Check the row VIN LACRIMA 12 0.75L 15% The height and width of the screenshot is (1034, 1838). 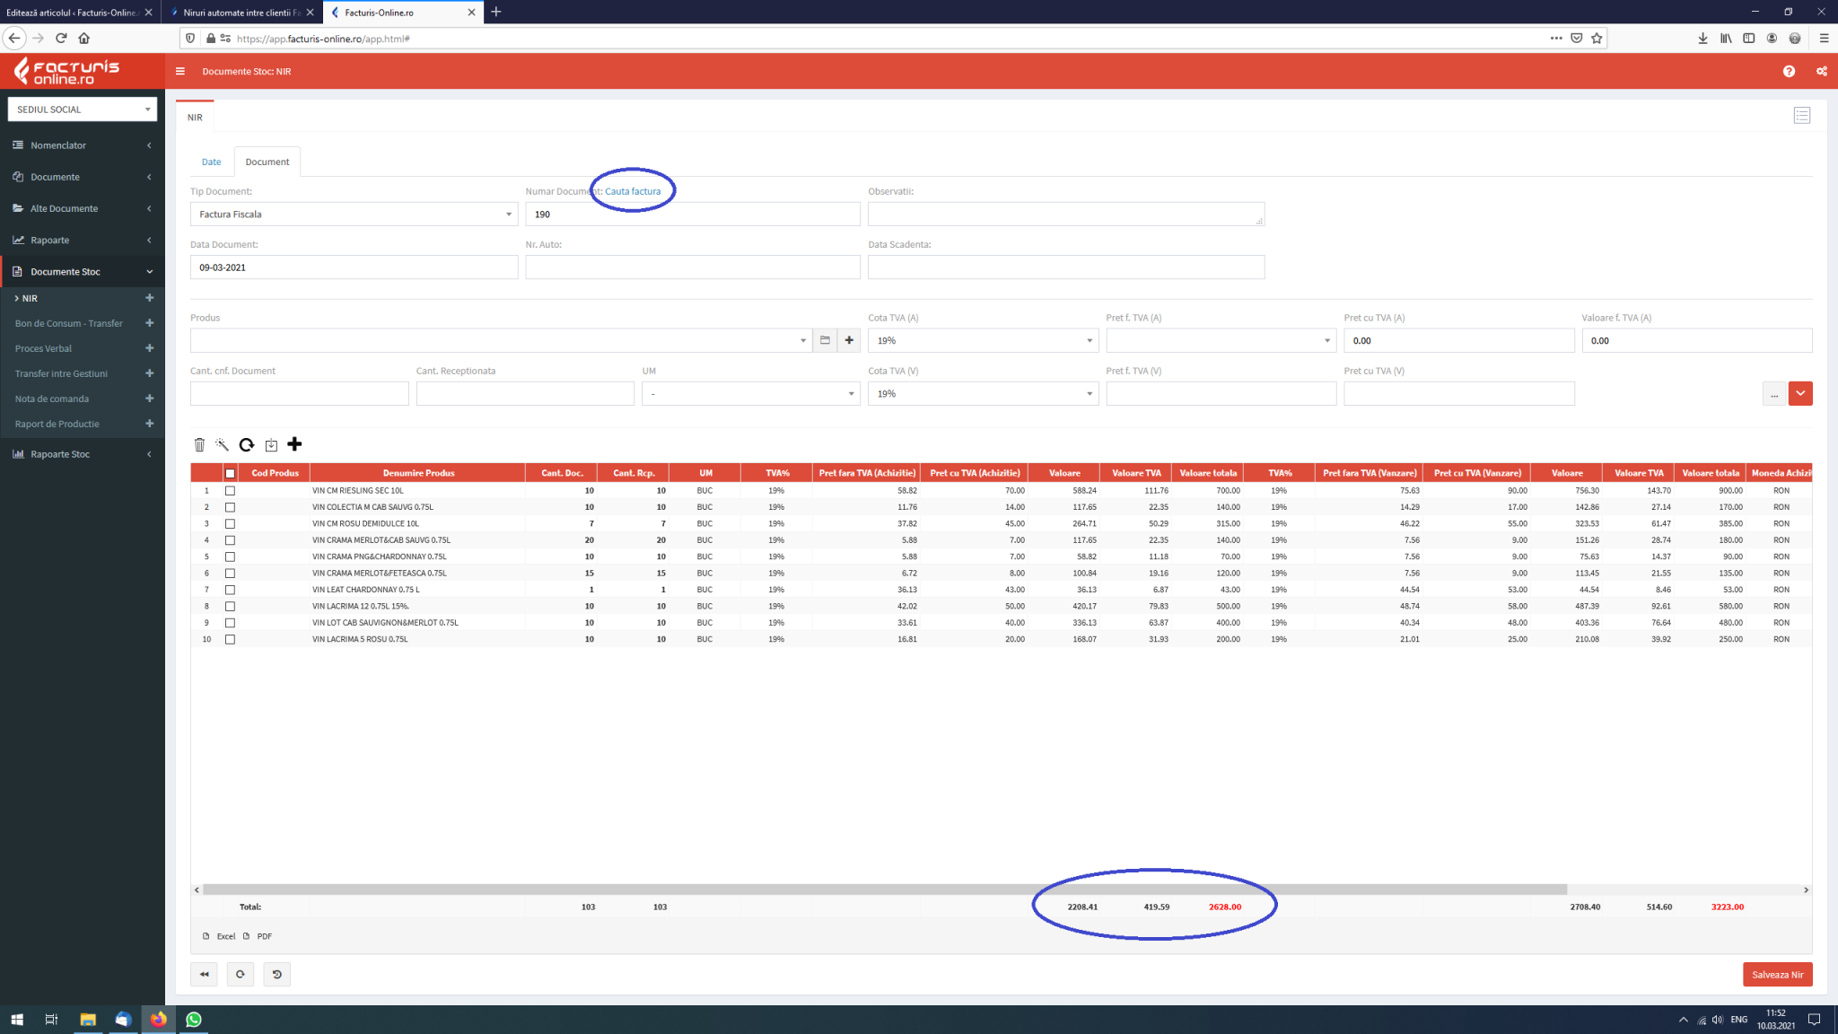[x=231, y=607]
